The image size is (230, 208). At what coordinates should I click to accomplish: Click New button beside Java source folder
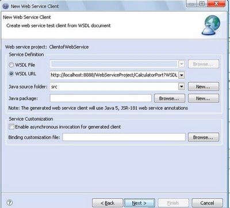(204, 87)
